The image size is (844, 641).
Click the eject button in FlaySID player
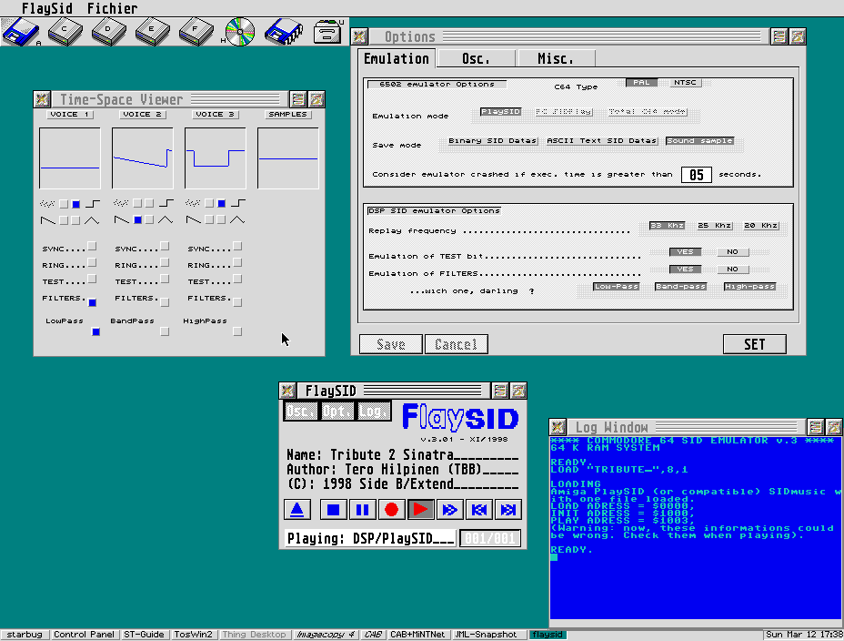click(x=297, y=510)
